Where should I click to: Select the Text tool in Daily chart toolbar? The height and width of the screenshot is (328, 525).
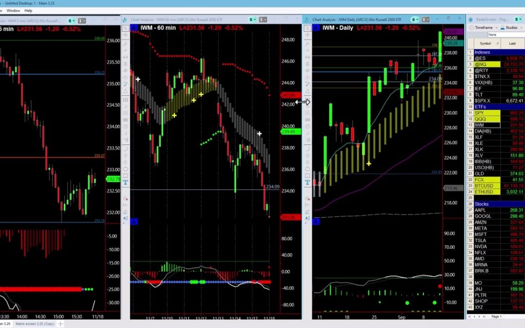coord(307,183)
